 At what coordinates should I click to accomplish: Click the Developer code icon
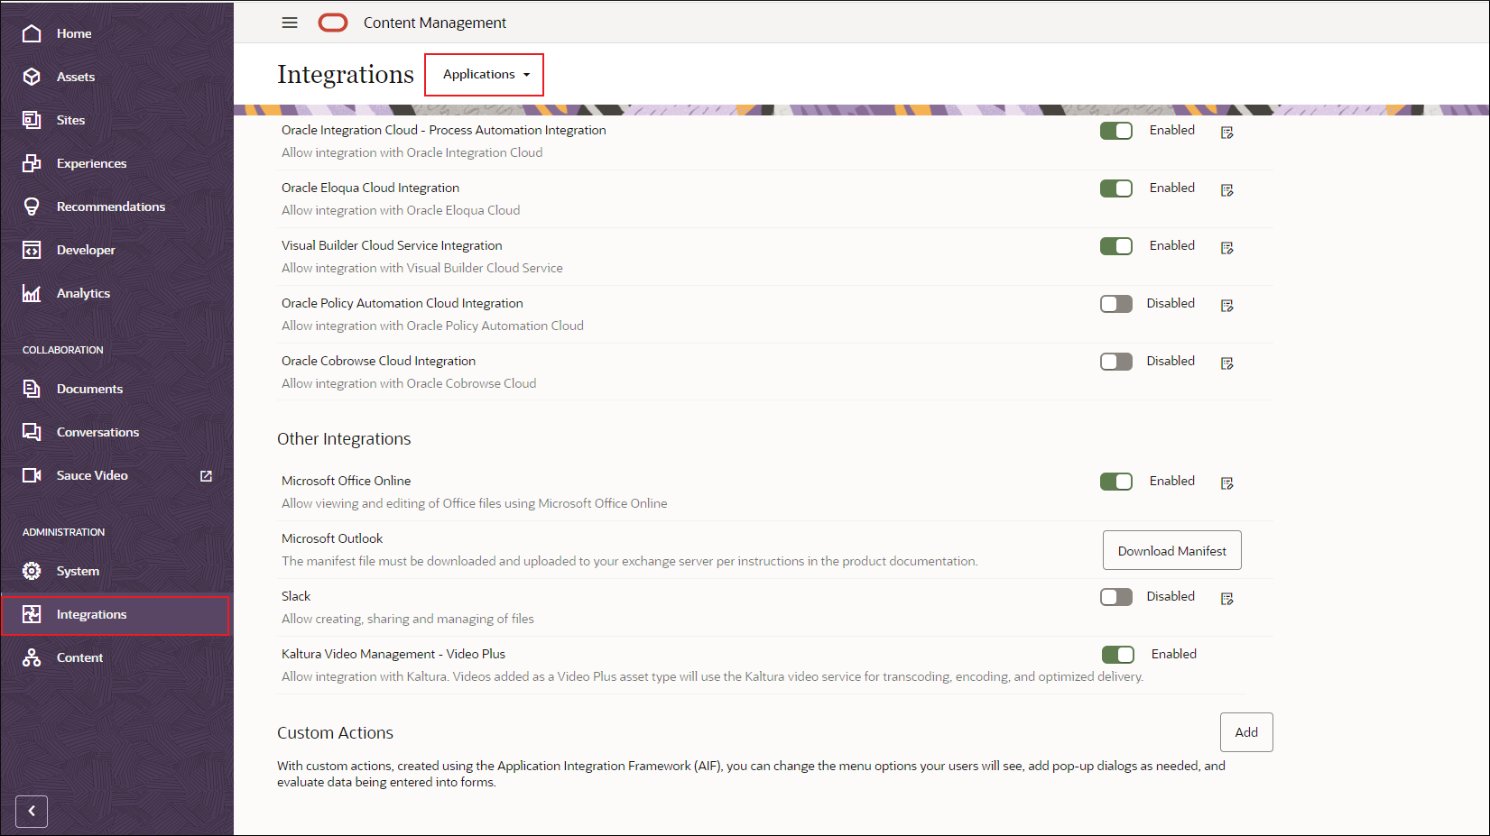[32, 250]
